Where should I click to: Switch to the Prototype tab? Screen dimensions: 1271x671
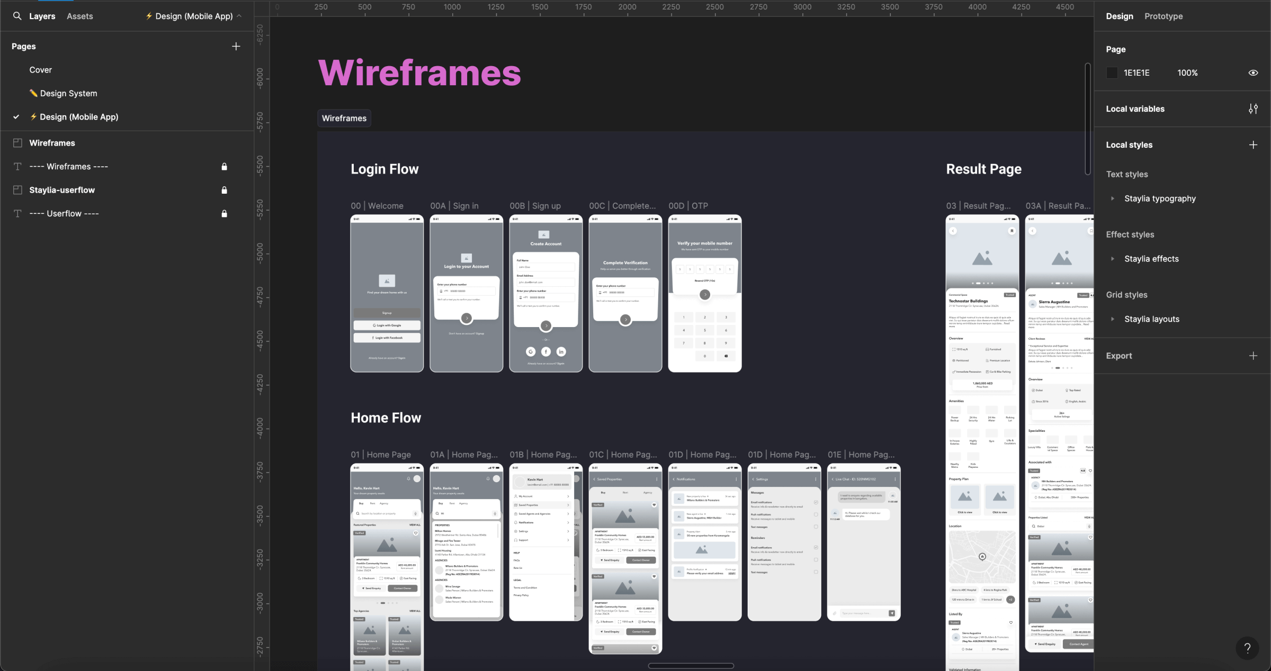[1163, 16]
